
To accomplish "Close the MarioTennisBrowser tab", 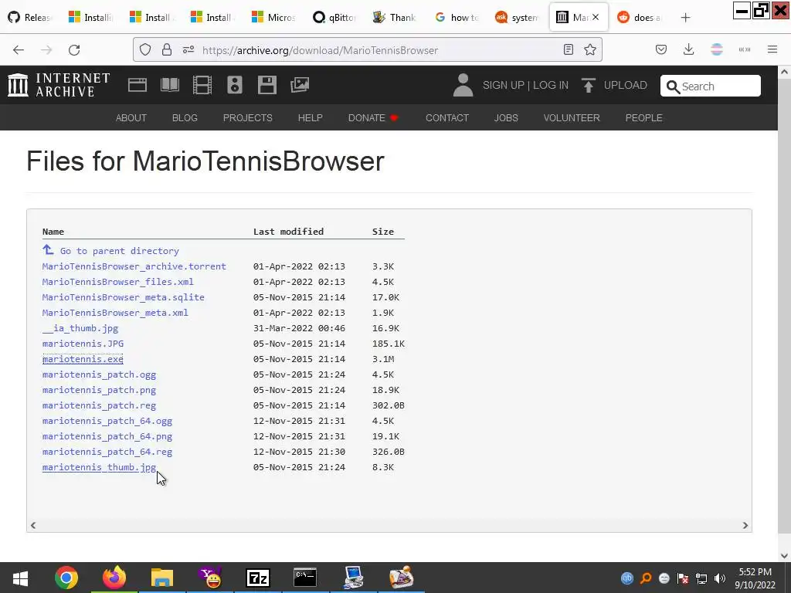I will coord(596,17).
